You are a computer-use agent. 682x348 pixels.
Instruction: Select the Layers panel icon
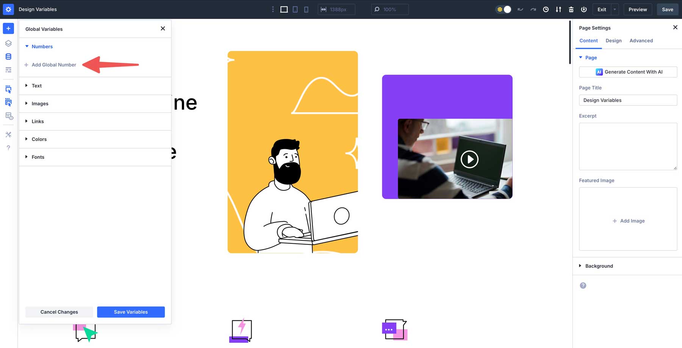point(8,43)
